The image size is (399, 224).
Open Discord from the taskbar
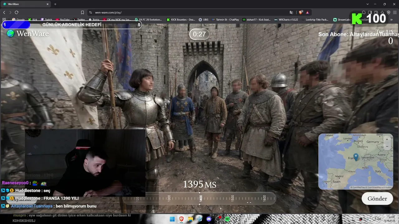[209, 219]
